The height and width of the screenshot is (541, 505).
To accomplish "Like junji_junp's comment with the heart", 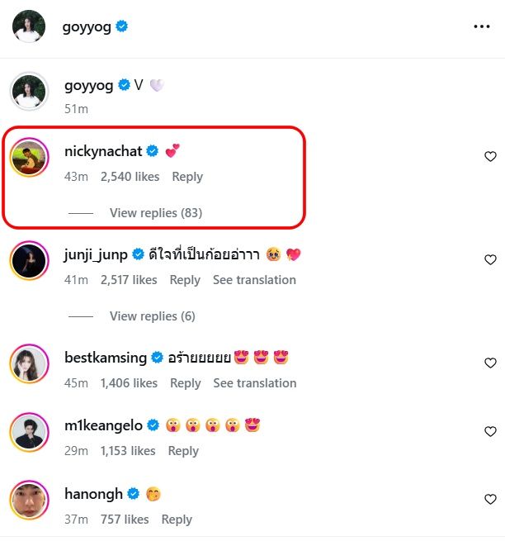I will click(x=490, y=260).
